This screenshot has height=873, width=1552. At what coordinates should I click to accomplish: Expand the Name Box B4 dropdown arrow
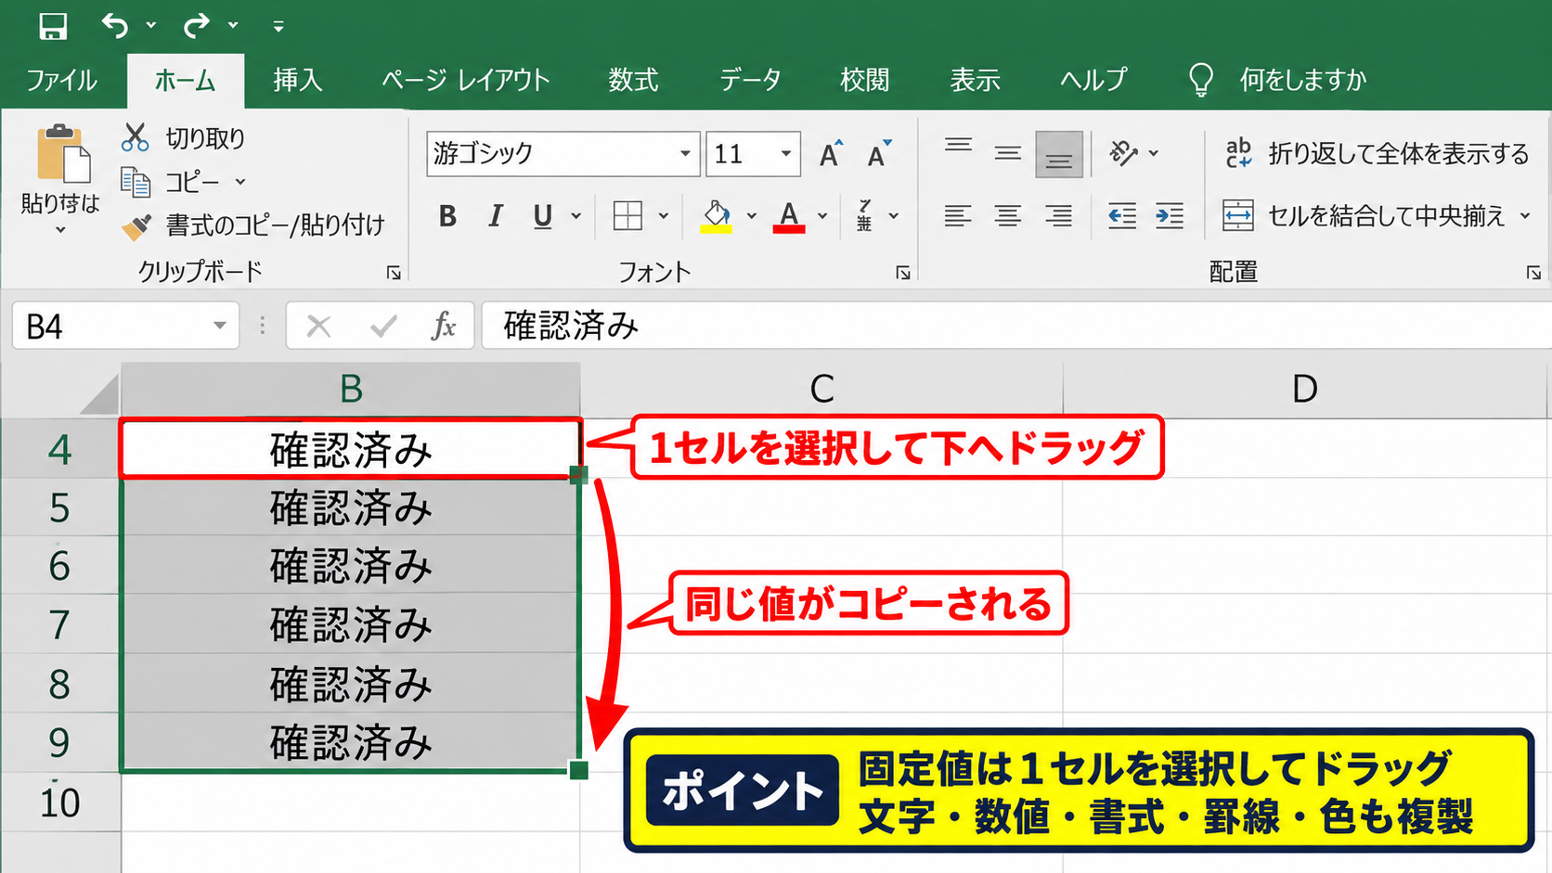(220, 326)
